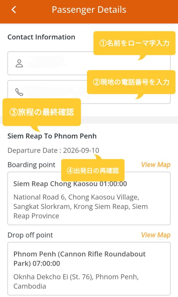
Task: Click the Departure Date 2026-09-10 text
Action: coord(53,151)
